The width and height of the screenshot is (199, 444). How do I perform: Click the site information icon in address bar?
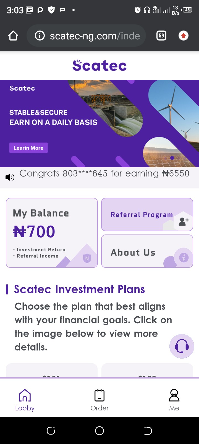[39, 36]
